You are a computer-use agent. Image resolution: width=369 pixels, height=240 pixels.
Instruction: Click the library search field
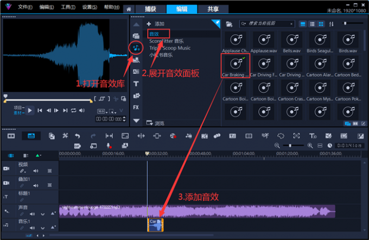coord(267,24)
